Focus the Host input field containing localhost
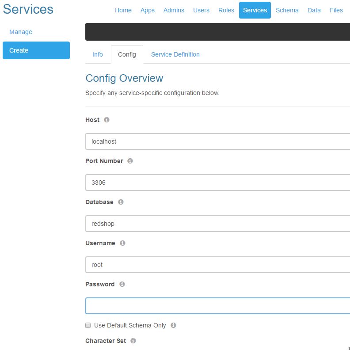The image size is (350, 350). pos(217,141)
